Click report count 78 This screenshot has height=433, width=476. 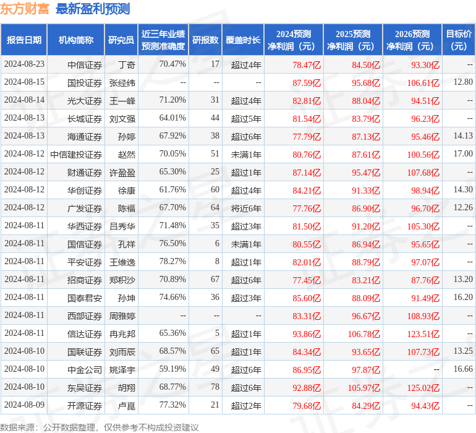click(x=215, y=387)
